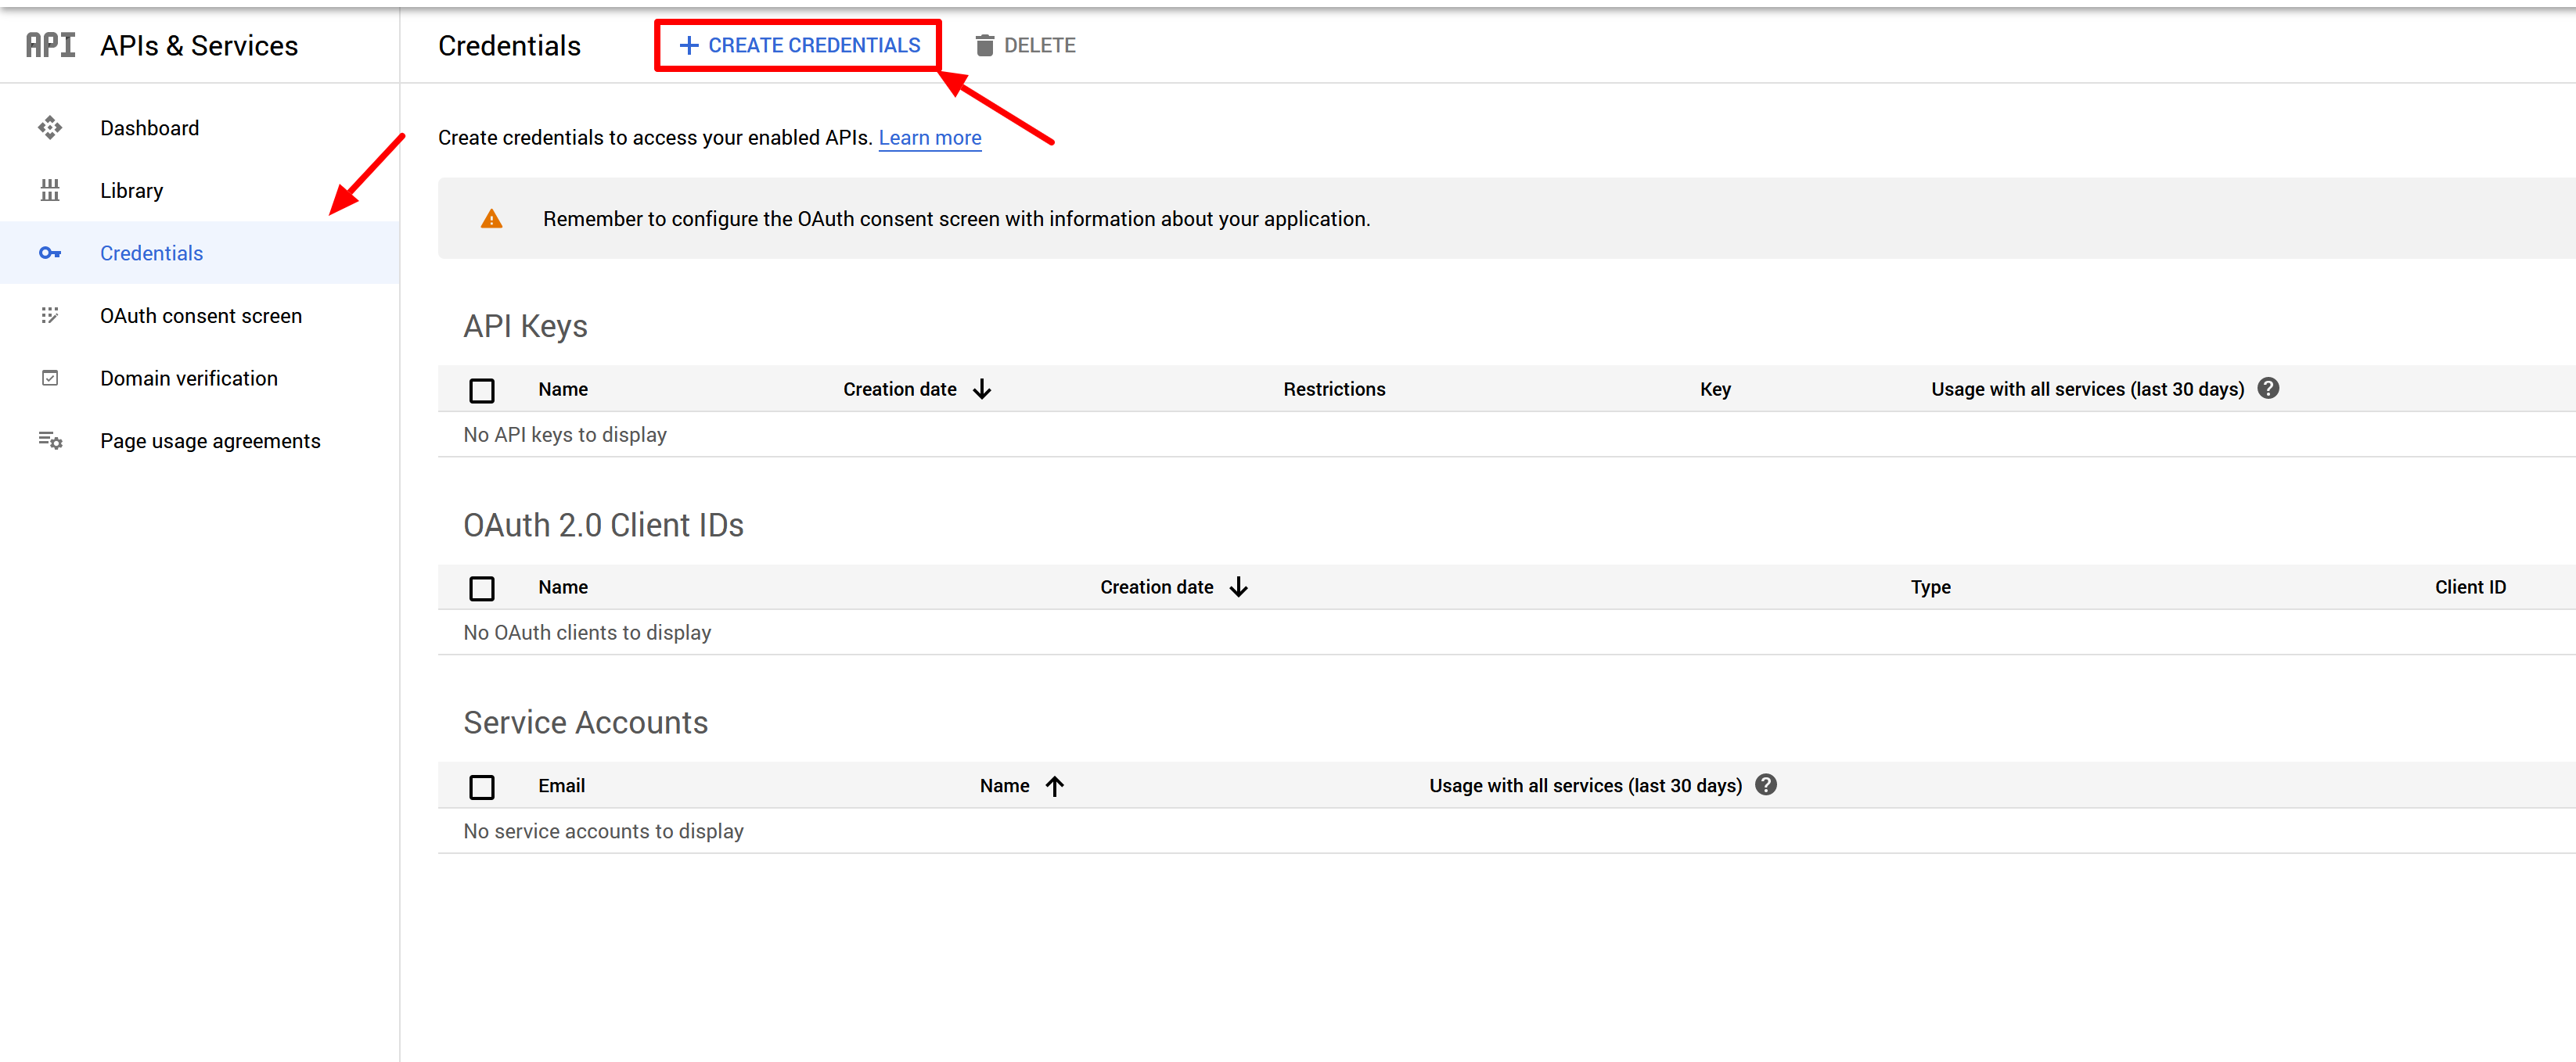Open Page usage agreements menu item
Image resolution: width=2576 pixels, height=1062 pixels.
(210, 440)
